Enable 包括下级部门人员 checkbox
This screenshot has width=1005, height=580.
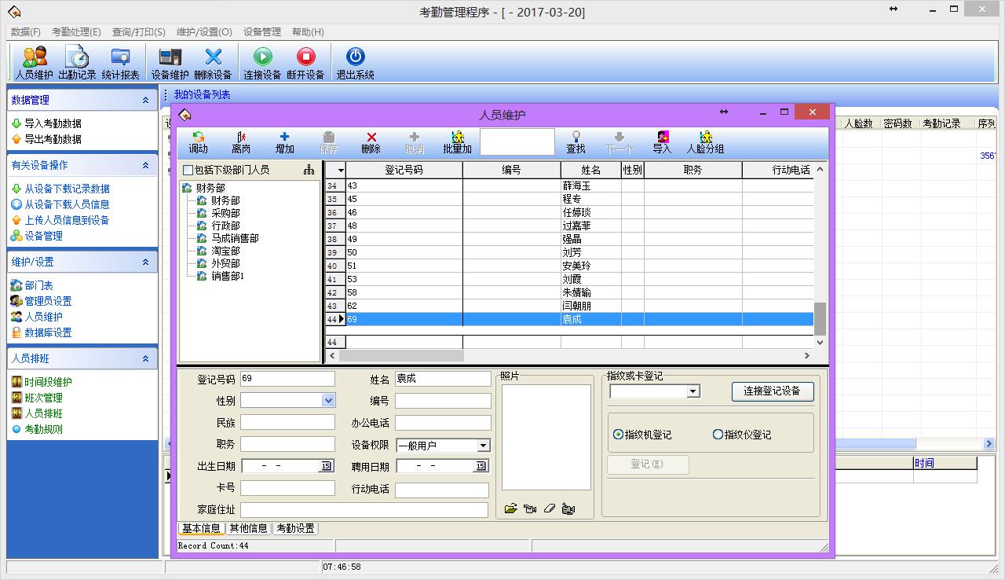point(188,170)
